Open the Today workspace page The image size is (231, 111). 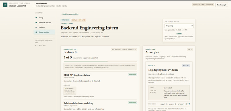(44, 18)
